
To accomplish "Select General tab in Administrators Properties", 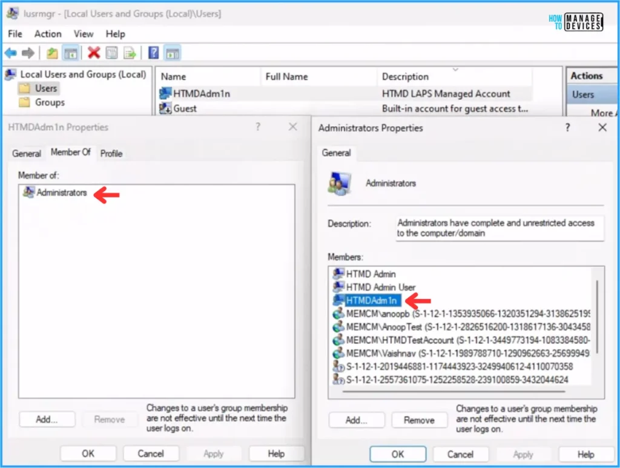I will tap(336, 153).
